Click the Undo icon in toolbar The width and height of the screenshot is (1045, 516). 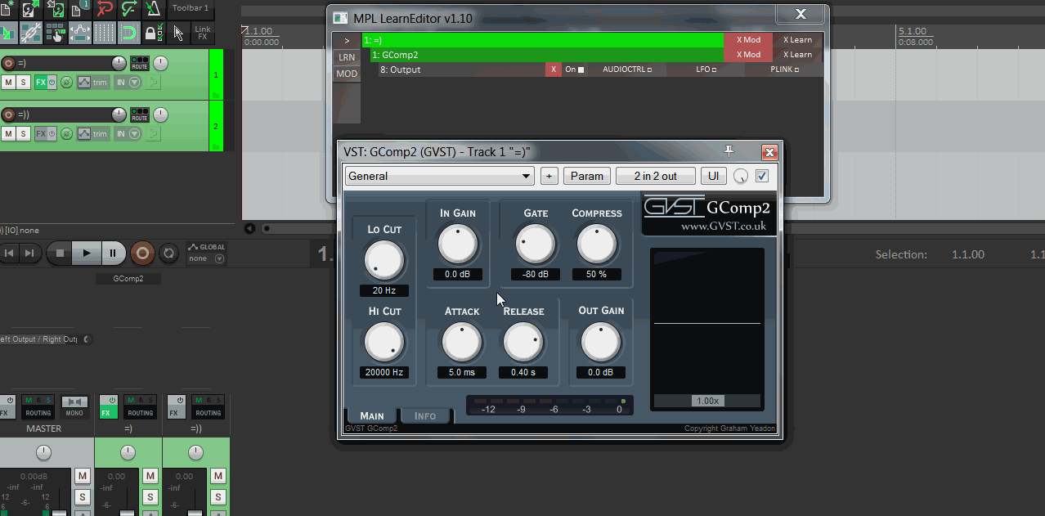coord(105,10)
